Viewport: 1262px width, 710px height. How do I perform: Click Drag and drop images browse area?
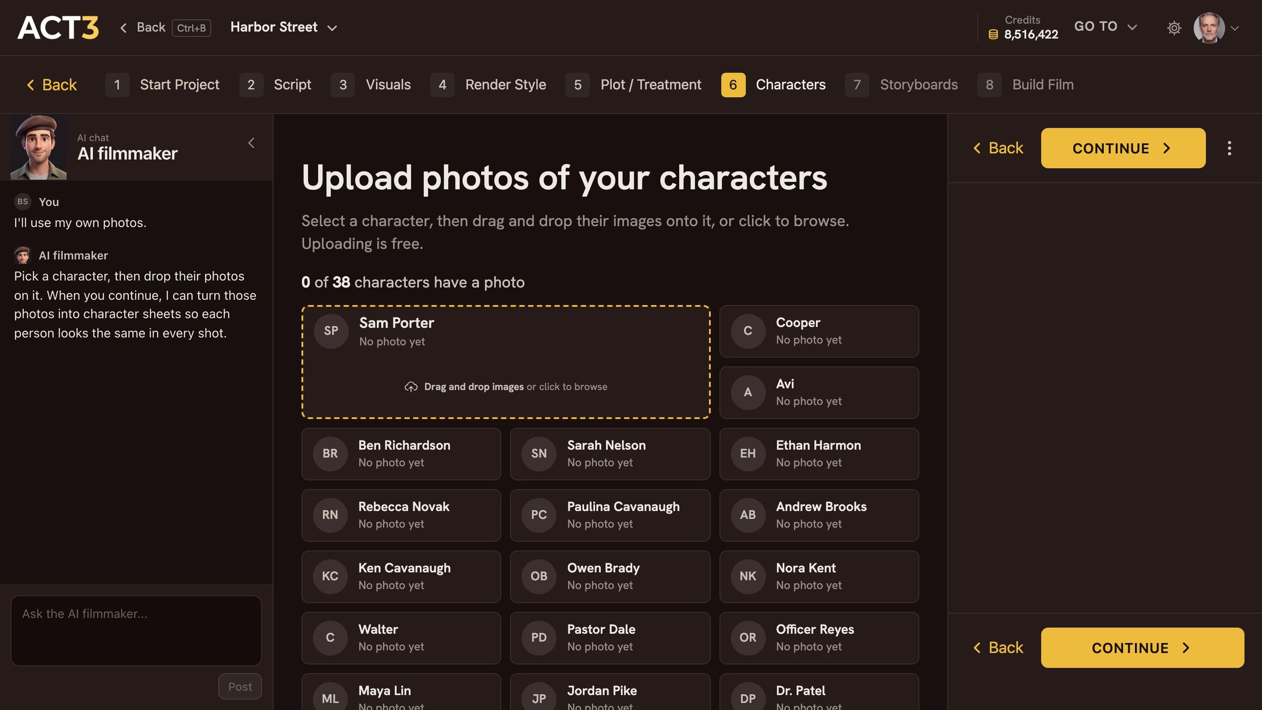click(x=506, y=387)
